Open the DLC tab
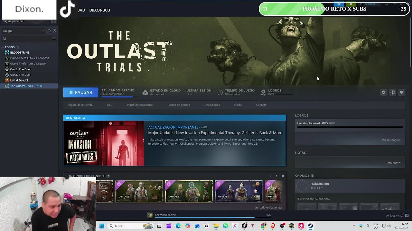Screen dimensions: 412x231 coord(110,105)
